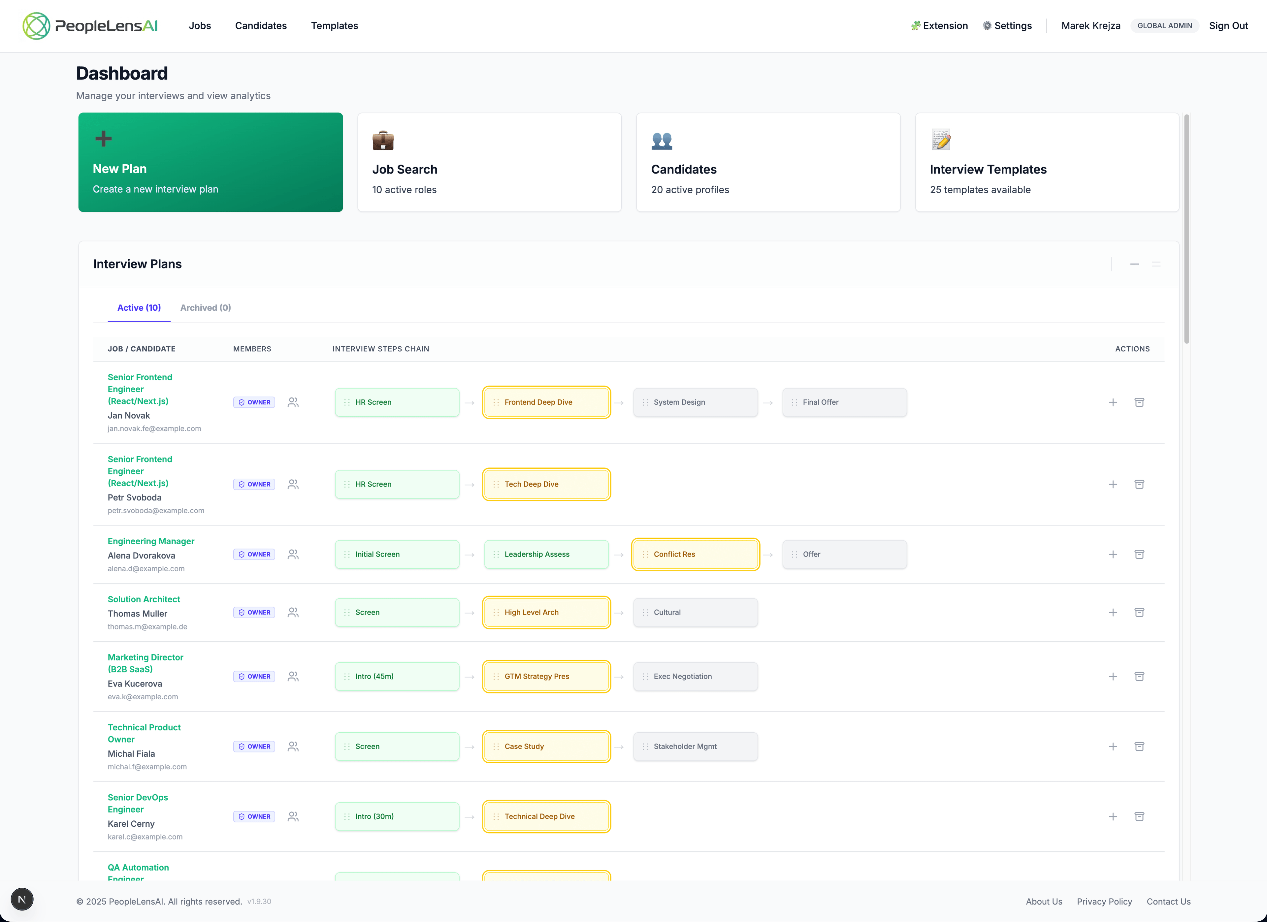Add a step to Petr Svoboda's interview chain

coord(1113,484)
